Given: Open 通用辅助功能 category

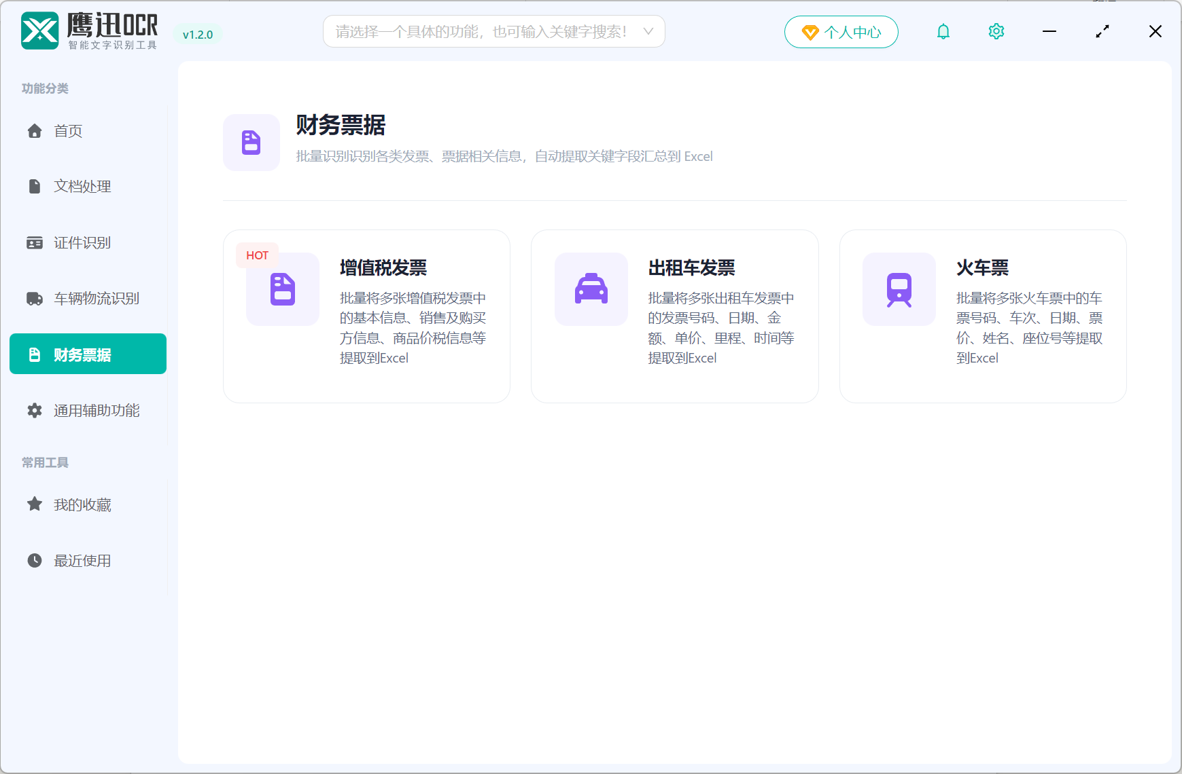Looking at the screenshot, I should (97, 410).
